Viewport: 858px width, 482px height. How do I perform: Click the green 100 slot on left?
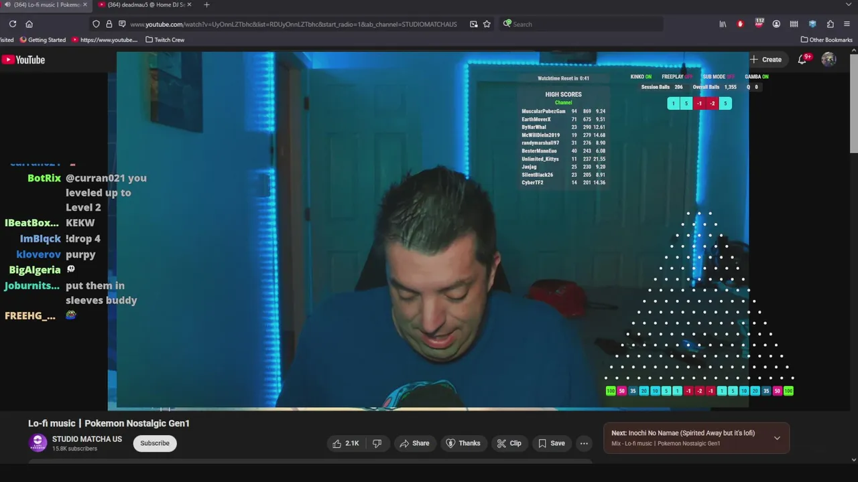point(611,391)
